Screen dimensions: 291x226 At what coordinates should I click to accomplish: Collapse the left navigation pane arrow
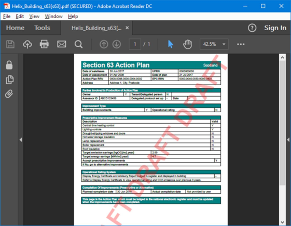coord(21,140)
